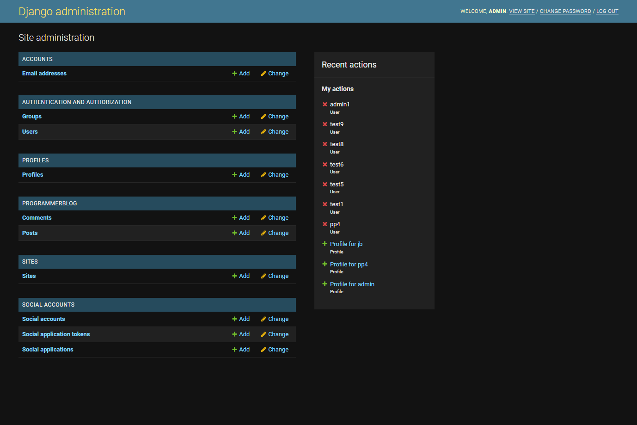Log out of the admin
The height and width of the screenshot is (425, 637).
point(607,11)
